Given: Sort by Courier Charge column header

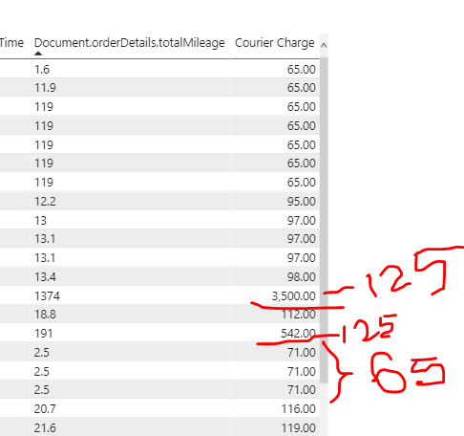Looking at the screenshot, I should 275,43.
